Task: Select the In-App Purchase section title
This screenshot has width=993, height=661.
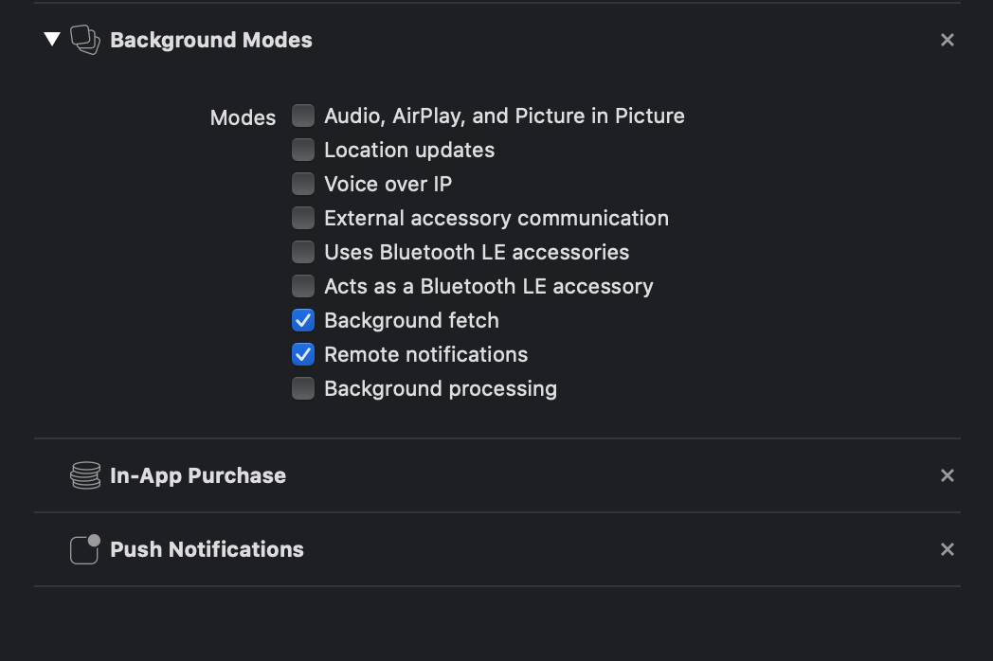Action: (x=197, y=475)
